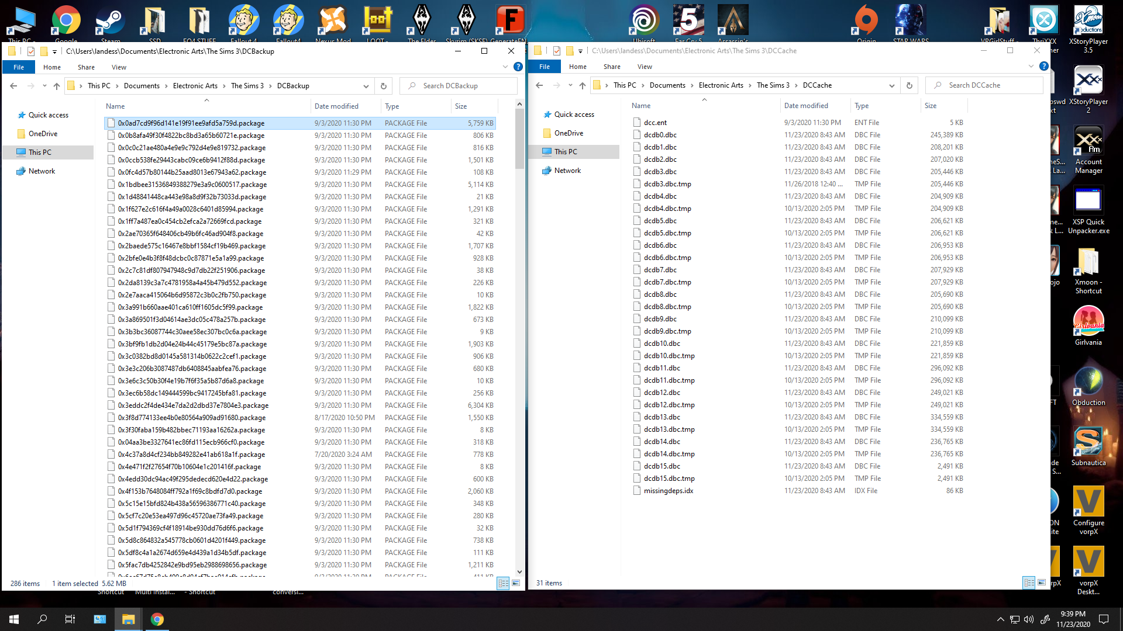Switch DCCache to large icons view
The height and width of the screenshot is (631, 1123).
point(1042,583)
